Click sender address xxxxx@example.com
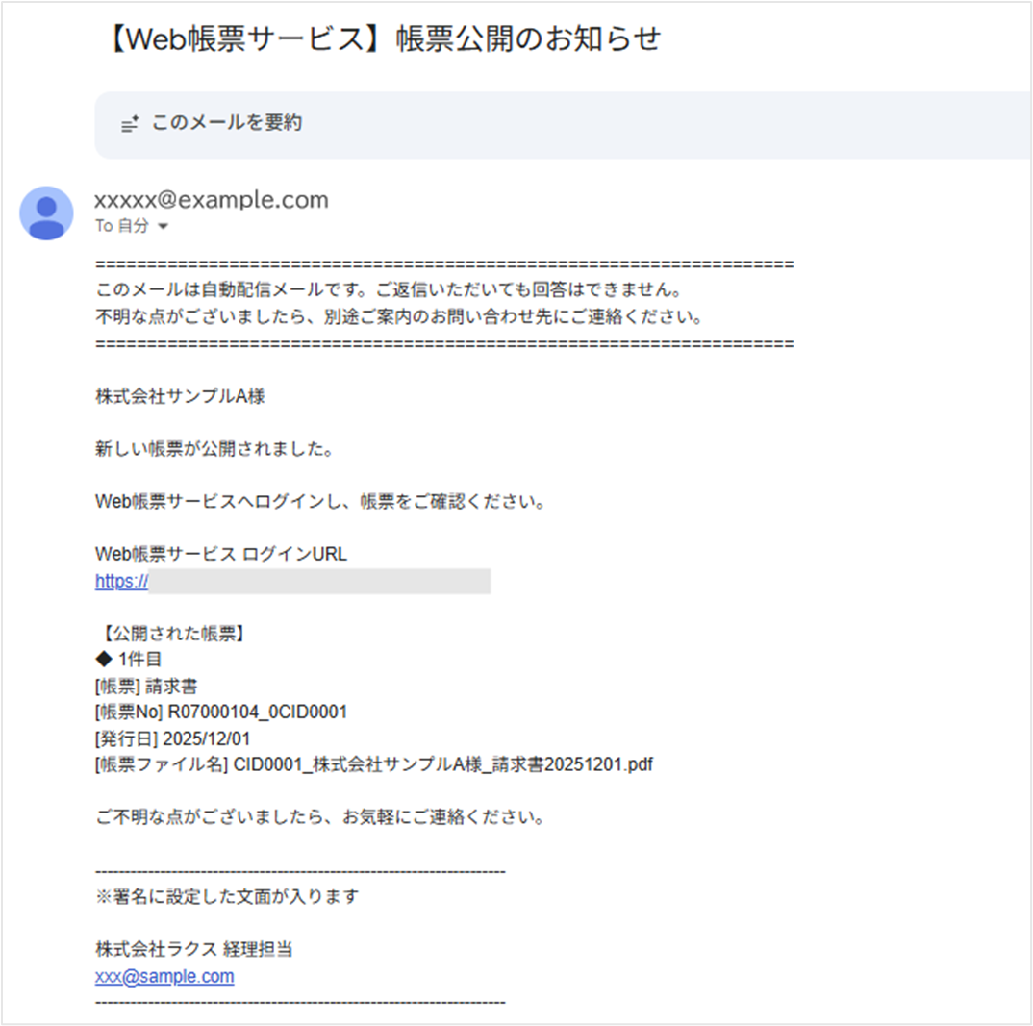The width and height of the screenshot is (1033, 1026). [212, 200]
